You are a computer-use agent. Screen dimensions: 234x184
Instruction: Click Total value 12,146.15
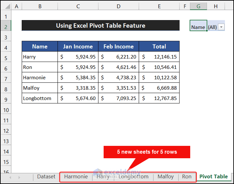tap(159, 57)
